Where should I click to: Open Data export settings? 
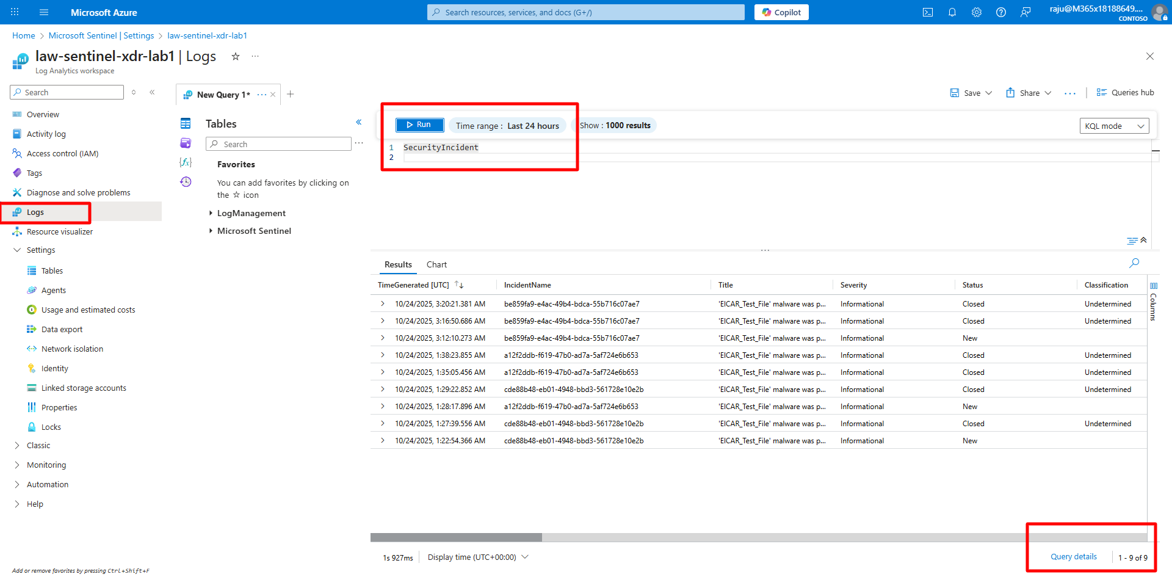(x=62, y=330)
